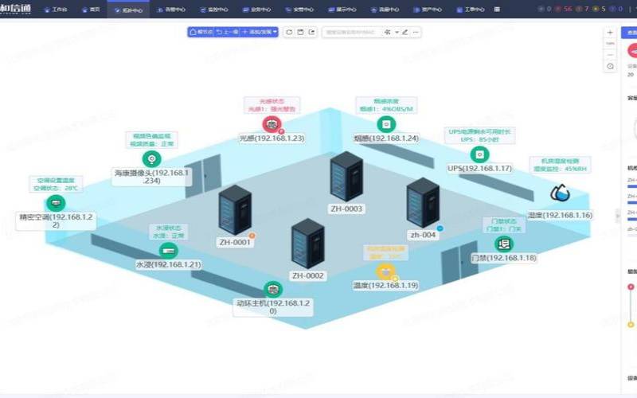This screenshot has height=398, width=637.
Task: Click the 精密空调(192.168.1.22) label
Action: click(x=56, y=221)
